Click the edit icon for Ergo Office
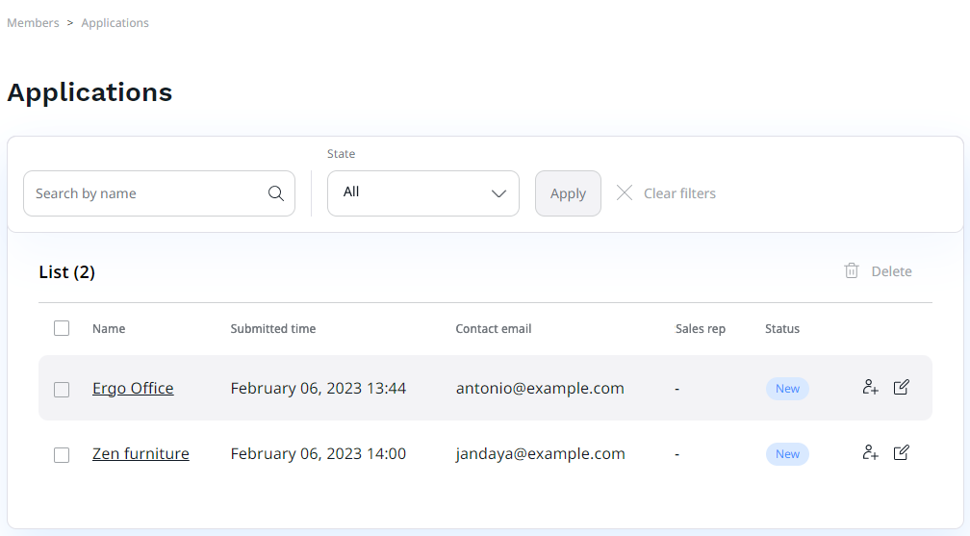This screenshot has height=536, width=970. coord(902,388)
